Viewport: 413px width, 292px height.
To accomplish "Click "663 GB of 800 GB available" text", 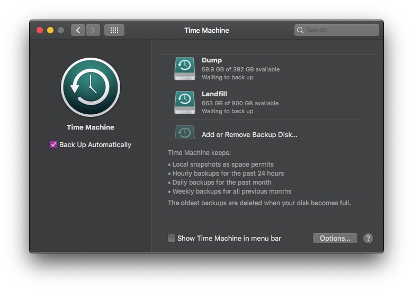I will click(x=240, y=103).
